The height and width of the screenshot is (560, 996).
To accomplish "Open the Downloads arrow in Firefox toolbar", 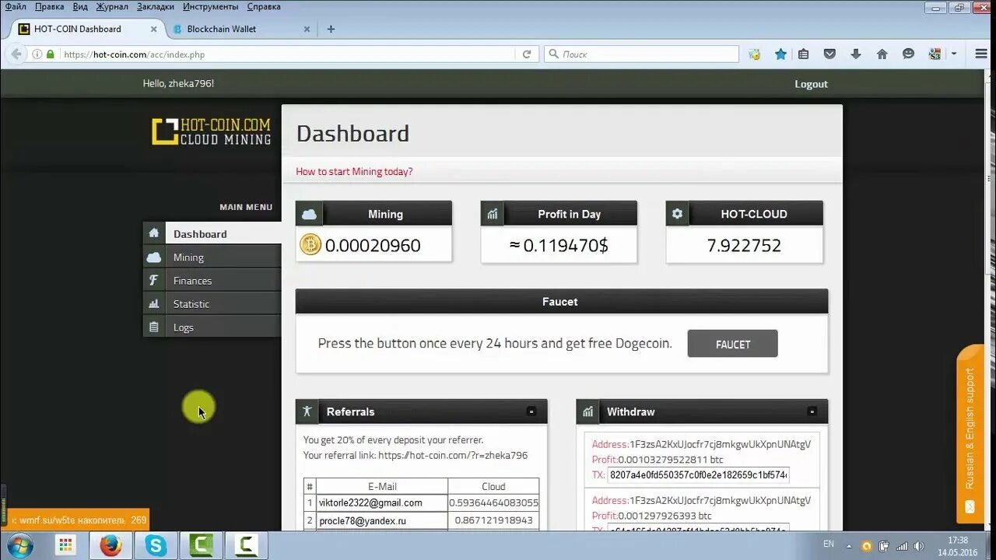I will (856, 54).
